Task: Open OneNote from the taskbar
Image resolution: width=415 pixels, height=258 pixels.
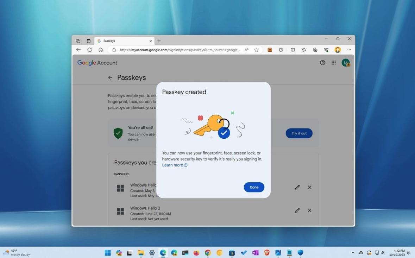Action: [x=255, y=253]
